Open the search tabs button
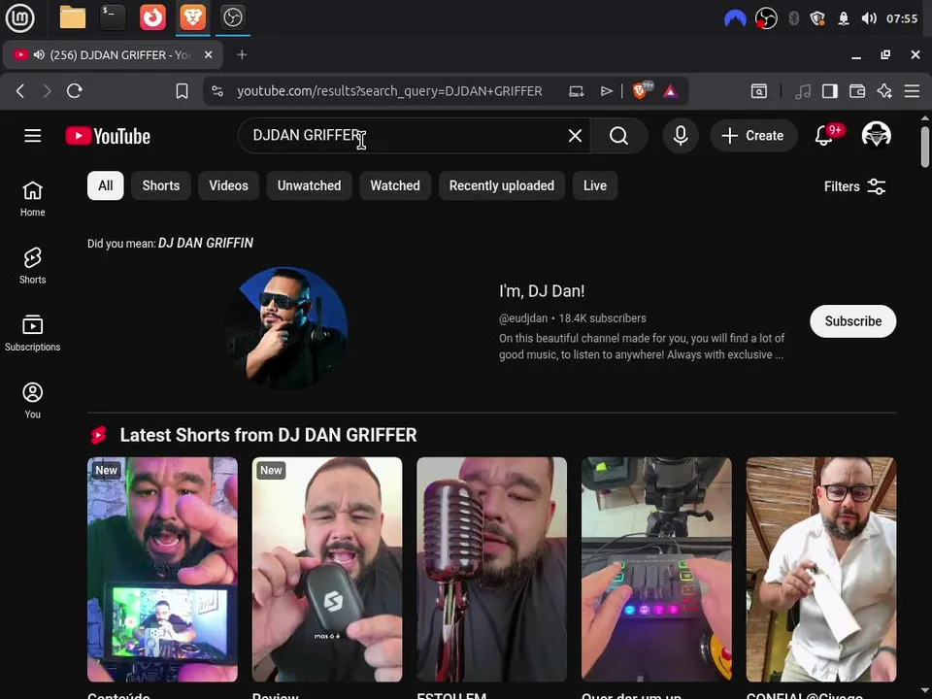 tap(758, 91)
